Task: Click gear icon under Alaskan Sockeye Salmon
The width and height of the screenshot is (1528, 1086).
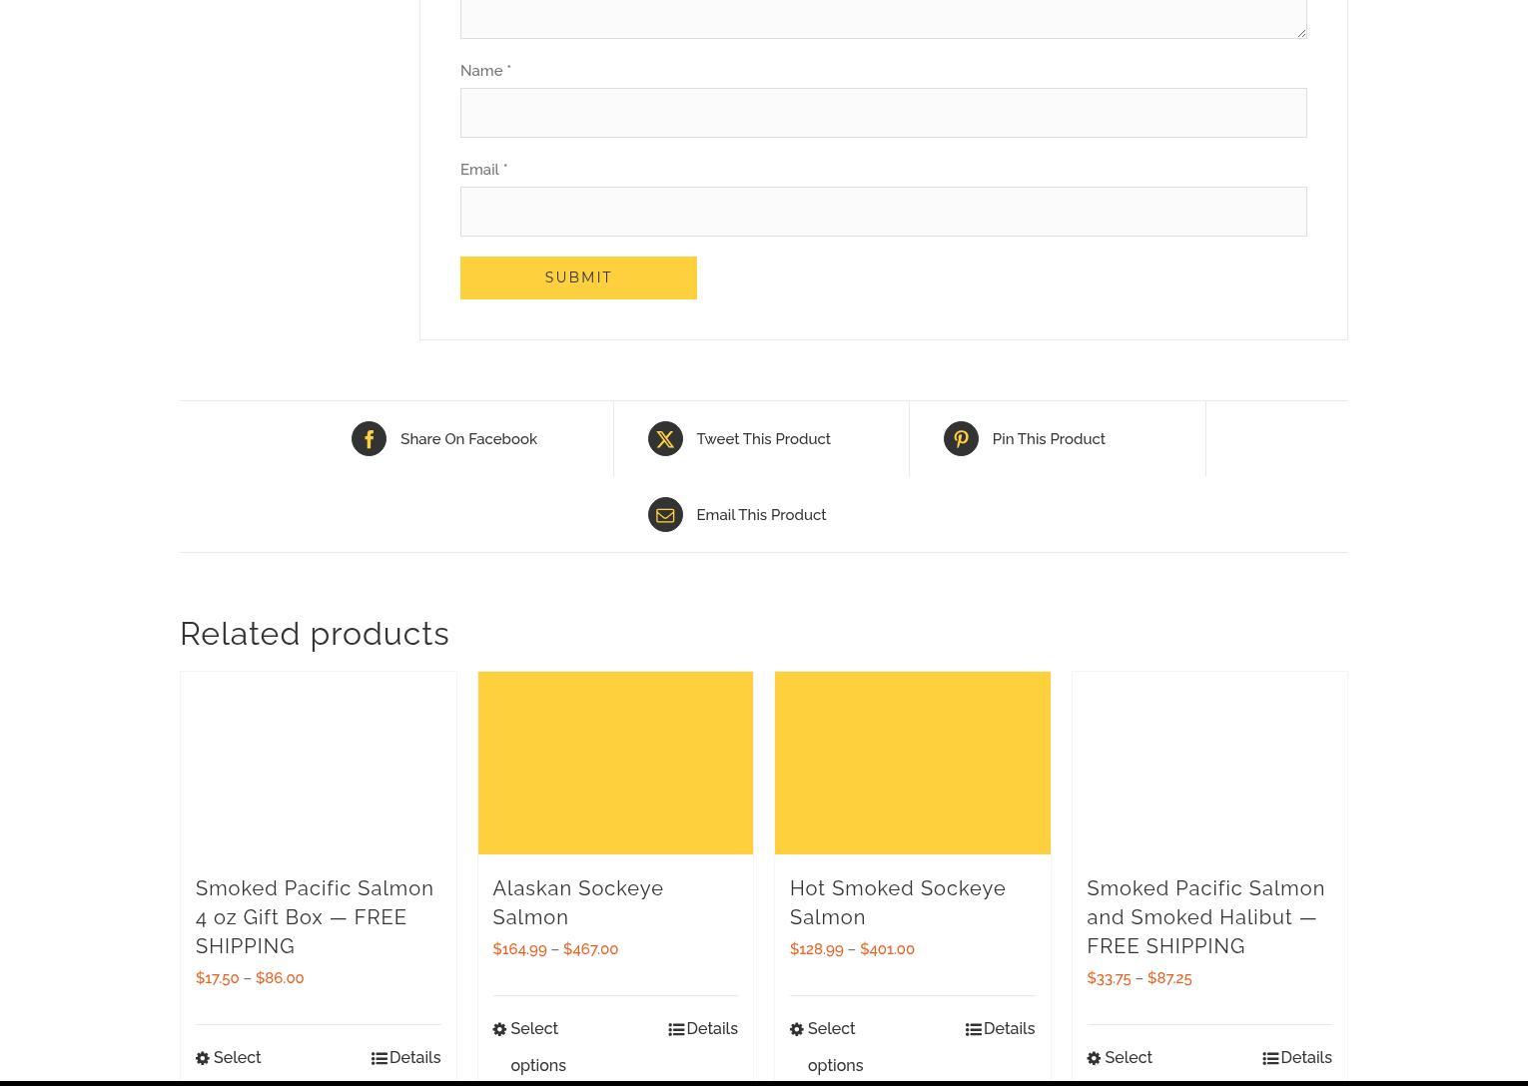Action: point(499,1029)
